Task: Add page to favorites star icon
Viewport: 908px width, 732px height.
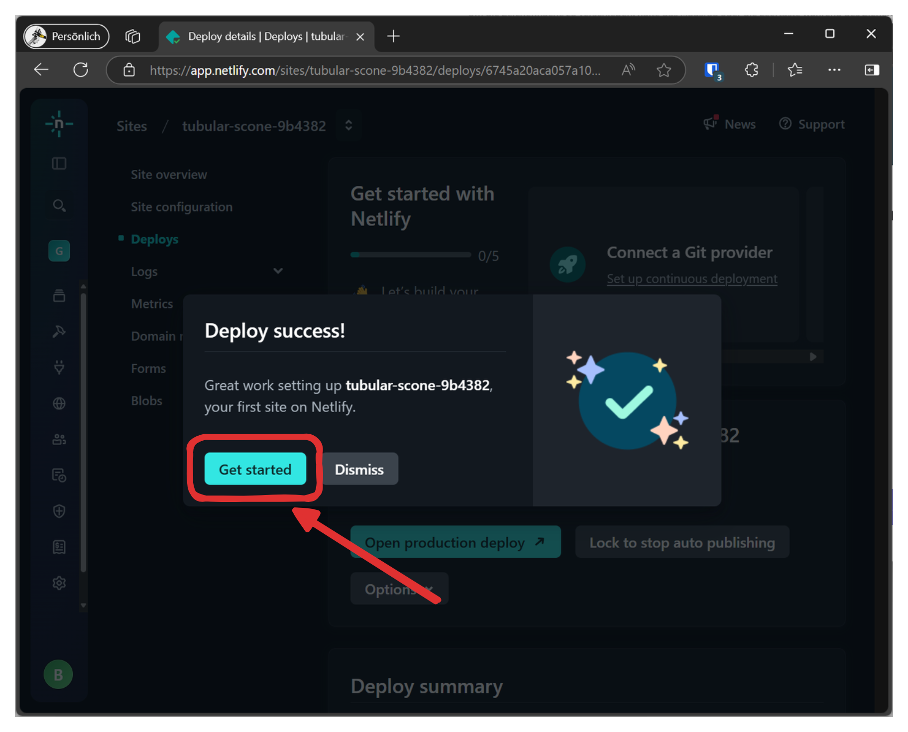Action: pos(664,70)
